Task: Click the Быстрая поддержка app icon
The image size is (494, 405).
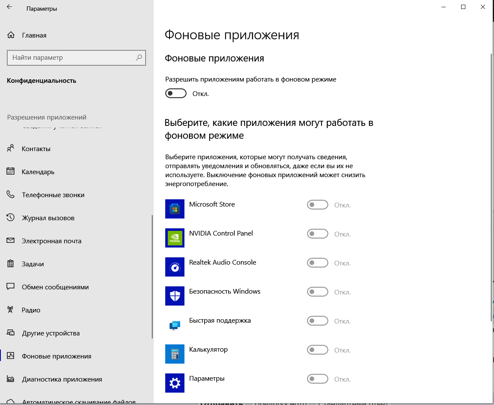Action: (x=175, y=325)
